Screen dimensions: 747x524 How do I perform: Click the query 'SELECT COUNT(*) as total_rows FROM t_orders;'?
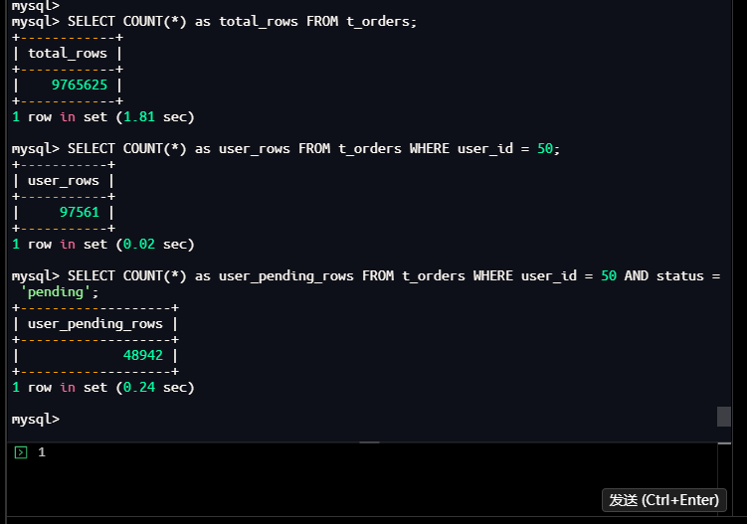coord(242,22)
